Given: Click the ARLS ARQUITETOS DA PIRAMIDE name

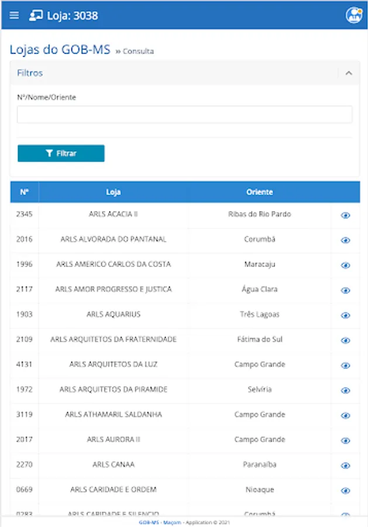Looking at the screenshot, I should click(114, 389).
